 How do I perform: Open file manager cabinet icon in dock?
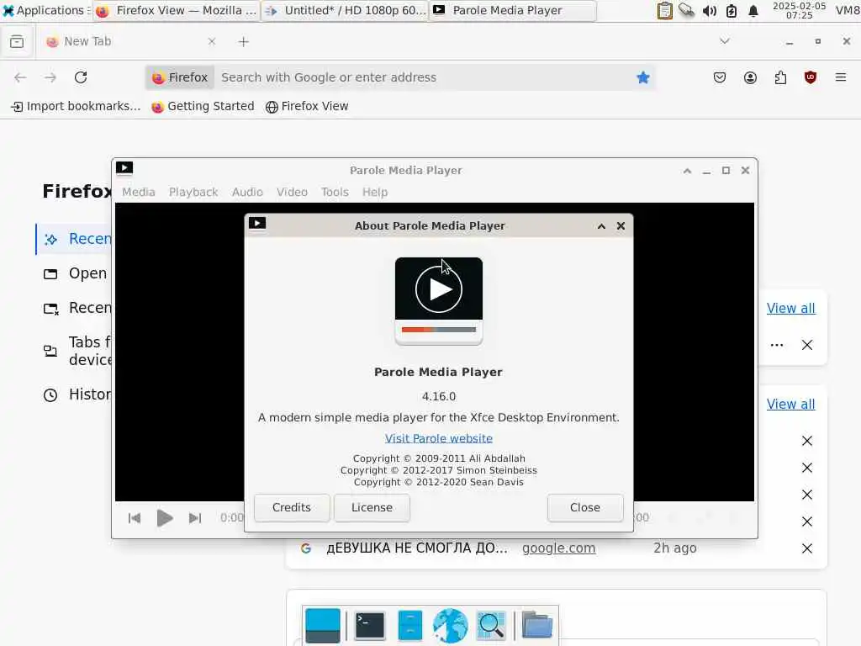[x=410, y=625]
